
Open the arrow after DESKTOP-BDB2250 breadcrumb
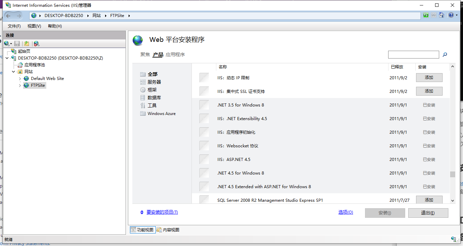point(88,16)
